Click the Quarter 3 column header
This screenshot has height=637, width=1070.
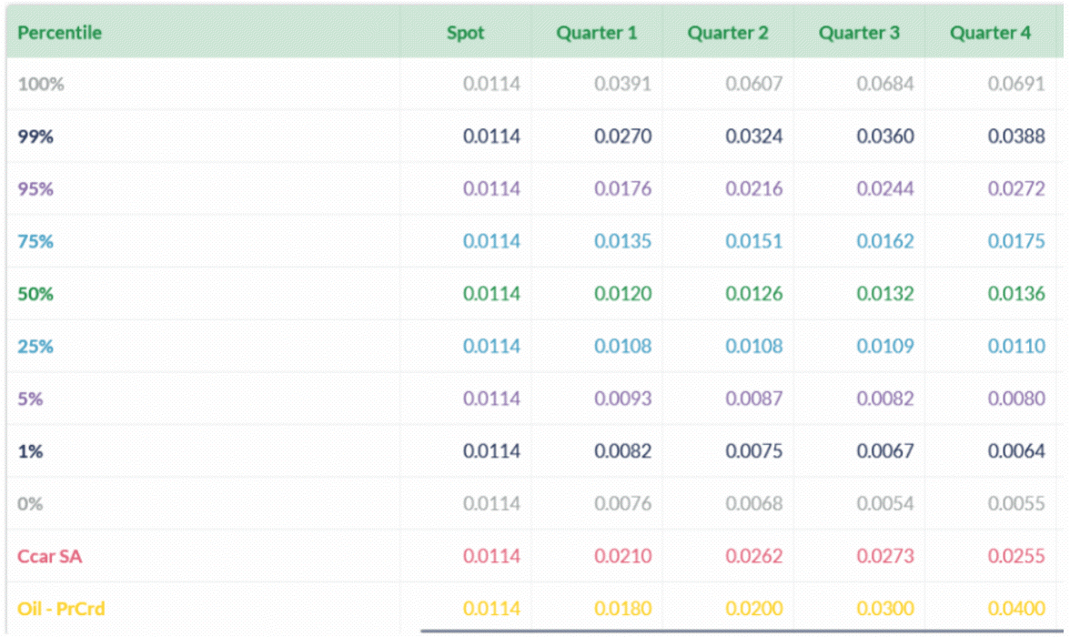coord(859,33)
